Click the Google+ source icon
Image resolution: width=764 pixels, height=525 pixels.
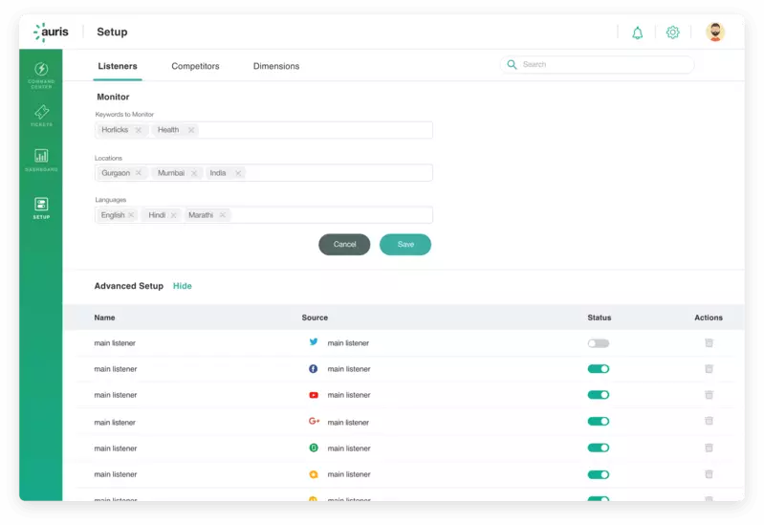tap(314, 421)
